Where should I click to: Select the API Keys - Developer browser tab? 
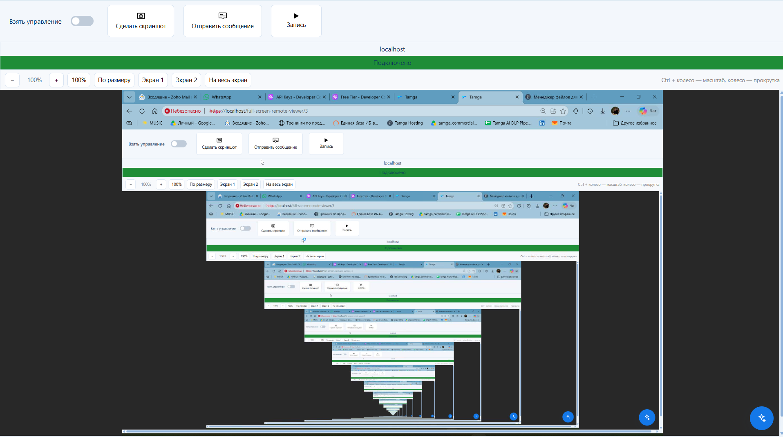point(297,97)
